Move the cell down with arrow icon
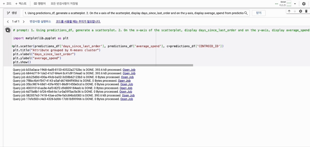The width and height of the screenshot is (310, 147). pyautogui.click(x=295, y=11)
